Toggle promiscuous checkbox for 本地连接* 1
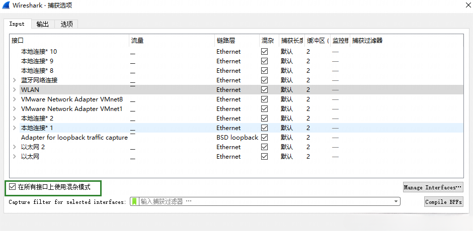Image resolution: width=473 pixels, height=231 pixels. (x=265, y=128)
